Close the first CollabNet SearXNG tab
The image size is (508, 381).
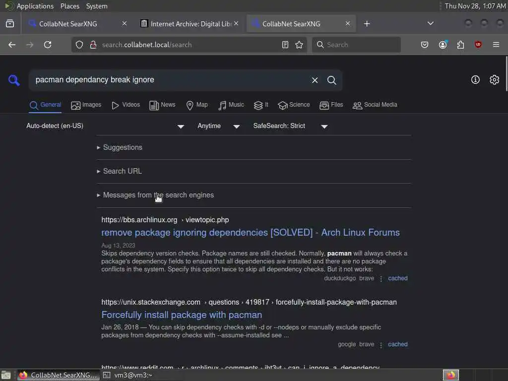(x=125, y=23)
